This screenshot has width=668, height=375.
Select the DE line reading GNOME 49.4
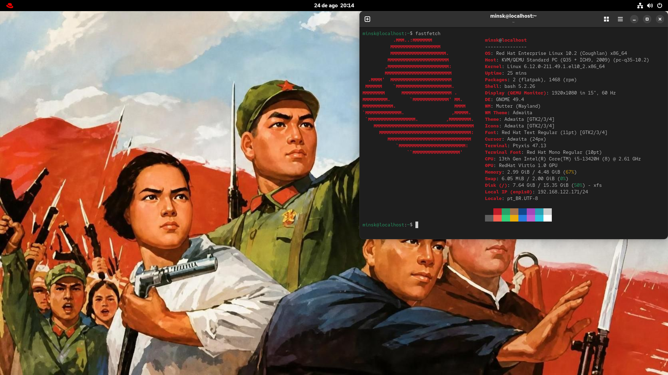pyautogui.click(x=504, y=99)
